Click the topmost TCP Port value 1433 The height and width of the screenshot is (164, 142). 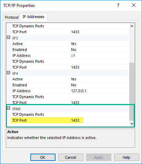[x=75, y=32]
